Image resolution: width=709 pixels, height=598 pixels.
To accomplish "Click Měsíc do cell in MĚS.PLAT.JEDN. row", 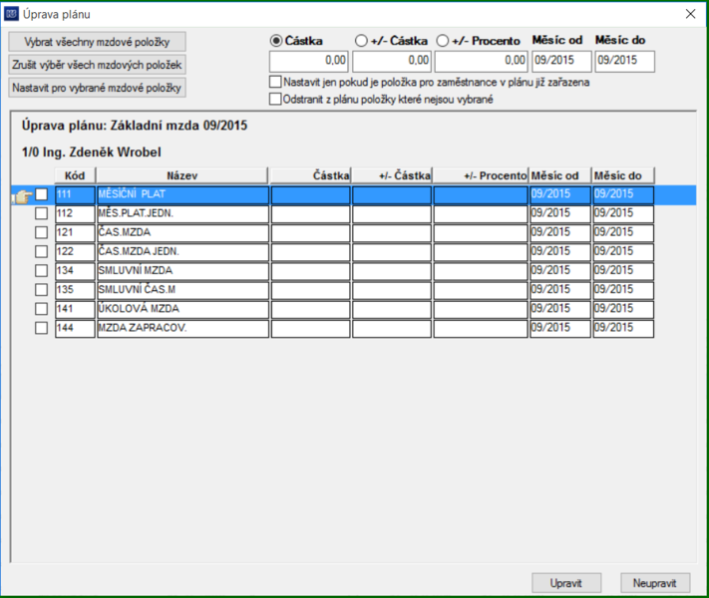I will coord(623,214).
